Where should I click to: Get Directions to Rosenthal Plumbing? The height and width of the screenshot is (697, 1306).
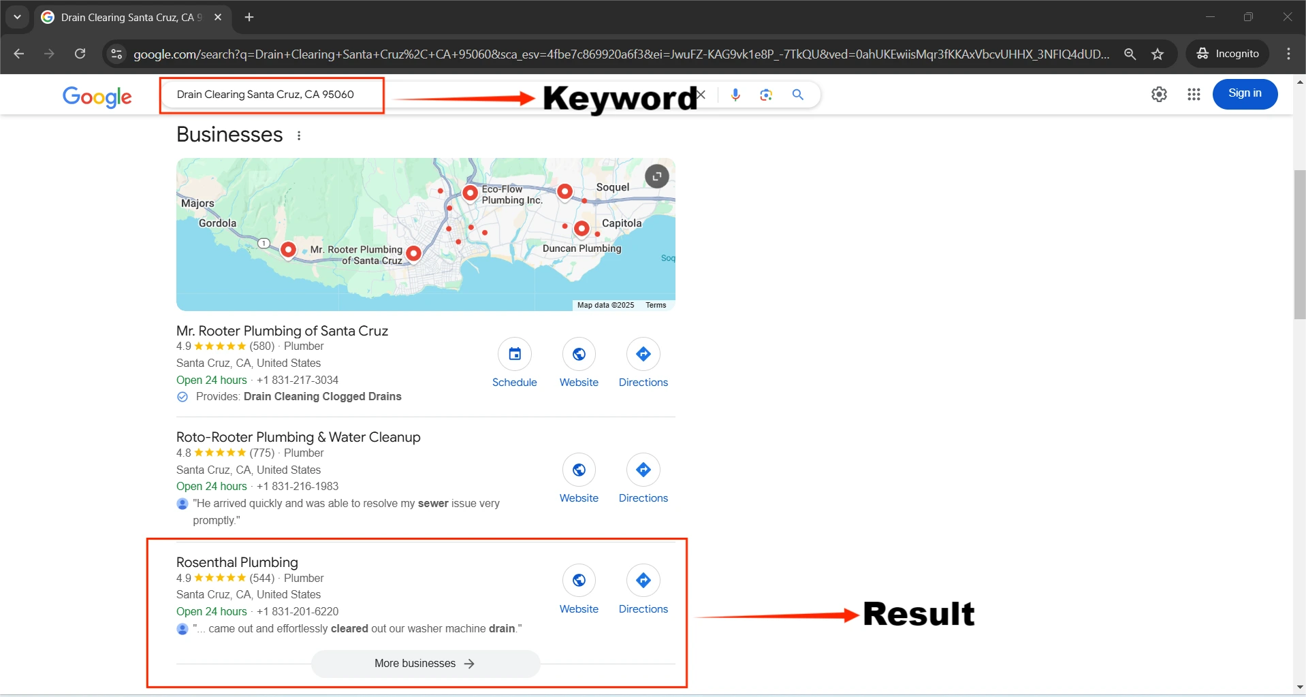click(x=643, y=581)
